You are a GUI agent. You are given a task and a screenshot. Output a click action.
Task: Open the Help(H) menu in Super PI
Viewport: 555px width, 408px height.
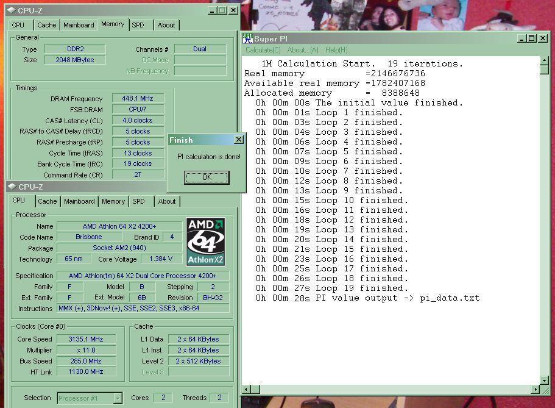[x=336, y=50]
